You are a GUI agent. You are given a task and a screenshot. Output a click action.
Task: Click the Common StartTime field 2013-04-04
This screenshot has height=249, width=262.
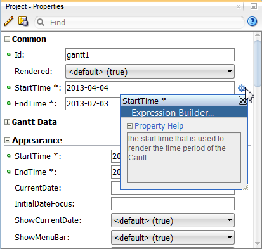coord(150,87)
